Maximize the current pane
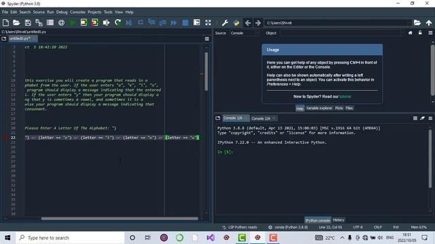Screen dimensions: 435x244 196,22
